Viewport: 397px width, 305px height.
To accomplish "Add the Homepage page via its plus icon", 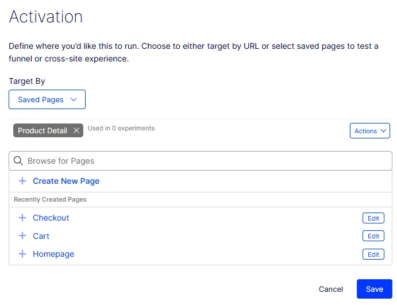I will [x=22, y=254].
